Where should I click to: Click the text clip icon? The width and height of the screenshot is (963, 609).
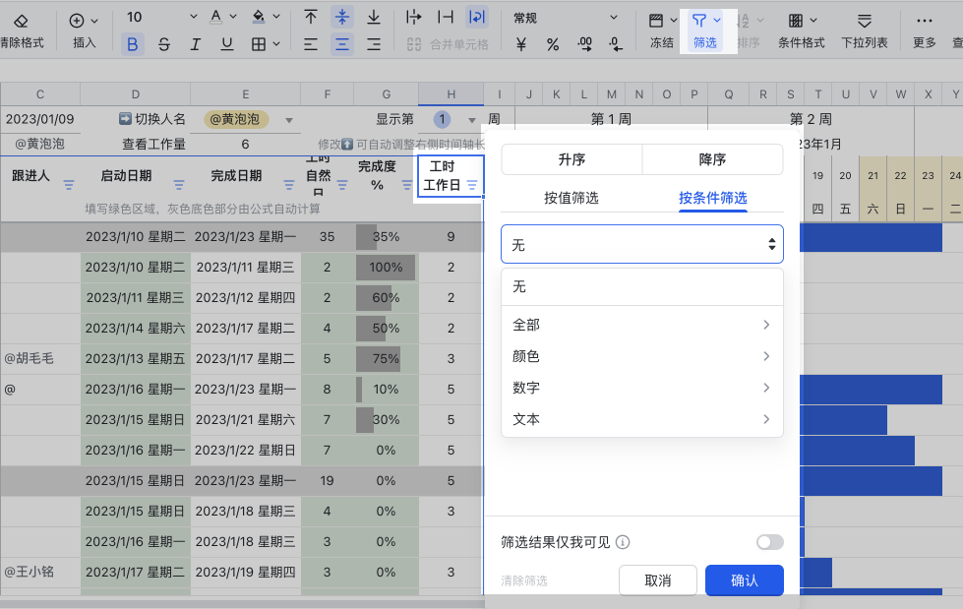446,17
